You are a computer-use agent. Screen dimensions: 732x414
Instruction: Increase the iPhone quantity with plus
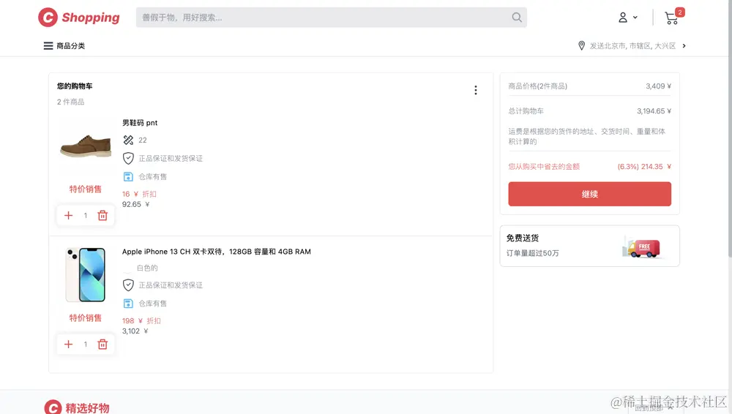[x=69, y=344]
